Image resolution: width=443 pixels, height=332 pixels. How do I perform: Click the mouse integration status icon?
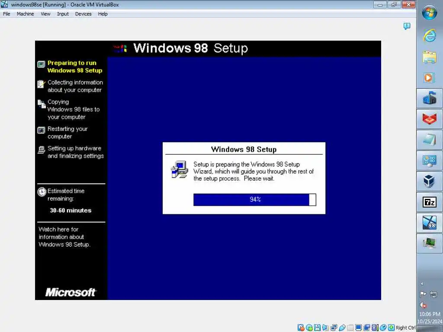pyautogui.click(x=383, y=328)
